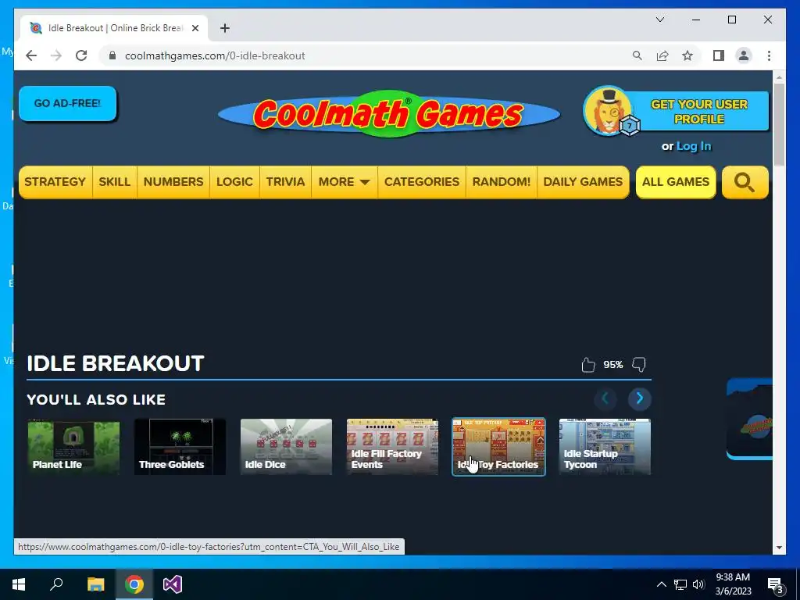Click the zoom magnifier in address bar
The height and width of the screenshot is (600, 800).
coord(637,55)
